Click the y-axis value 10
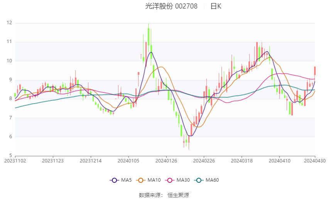328x199 pixels. (9, 61)
